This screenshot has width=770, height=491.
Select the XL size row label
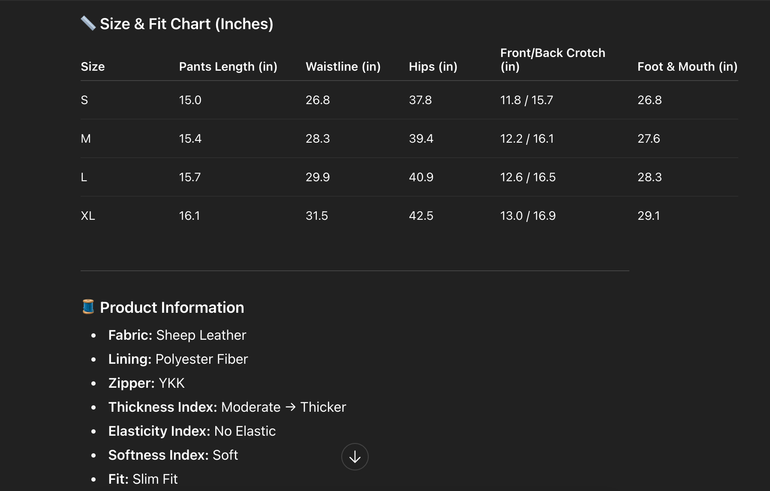tap(88, 216)
